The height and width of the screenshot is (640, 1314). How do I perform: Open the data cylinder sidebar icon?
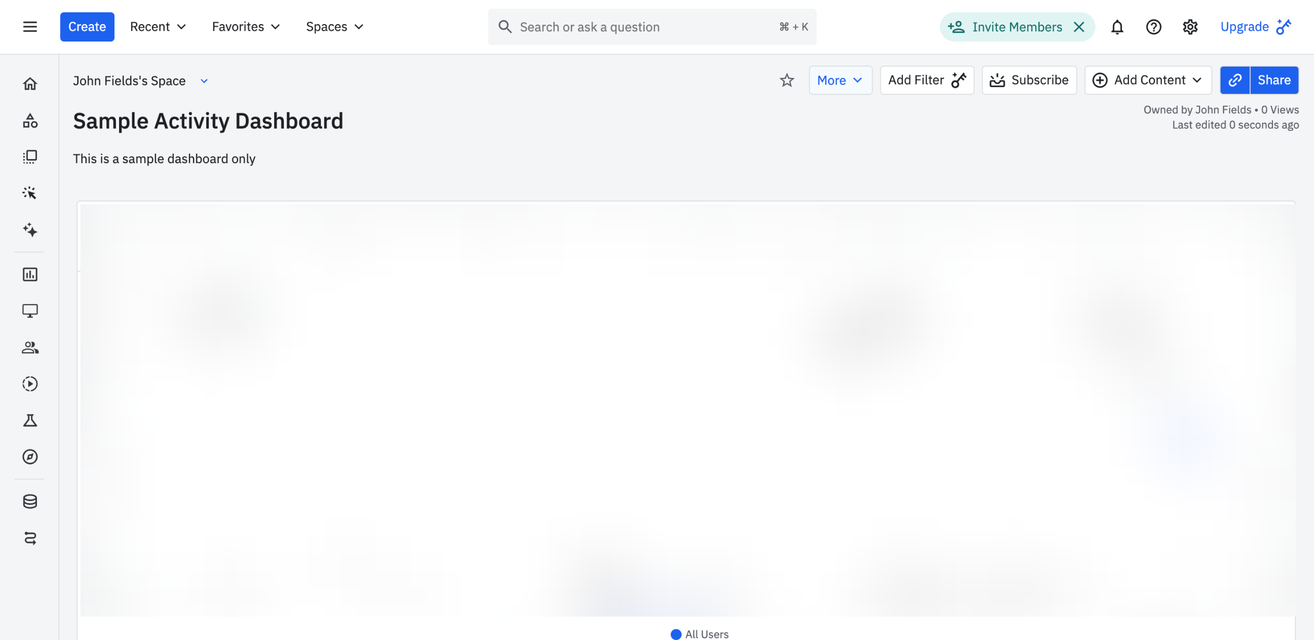click(30, 501)
